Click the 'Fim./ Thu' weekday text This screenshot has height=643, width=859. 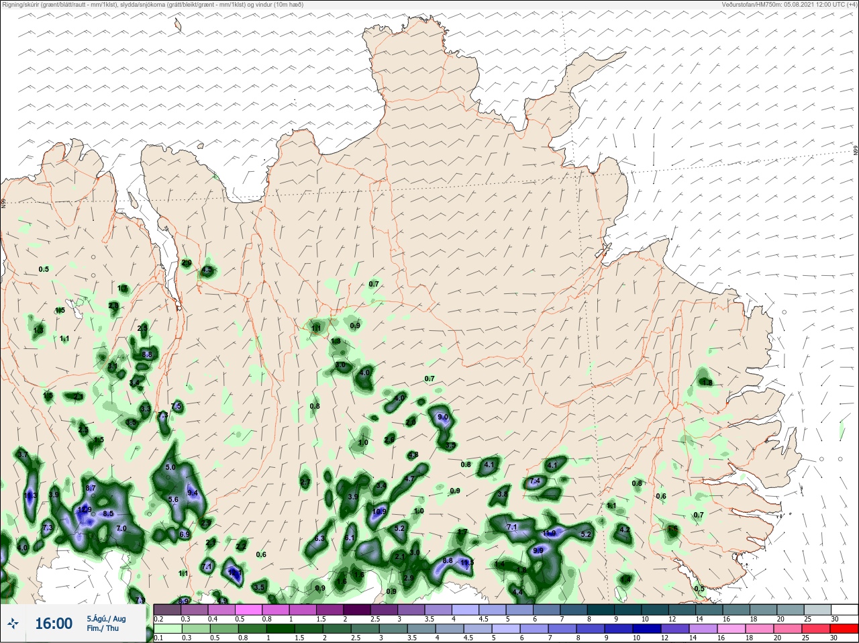click(103, 628)
